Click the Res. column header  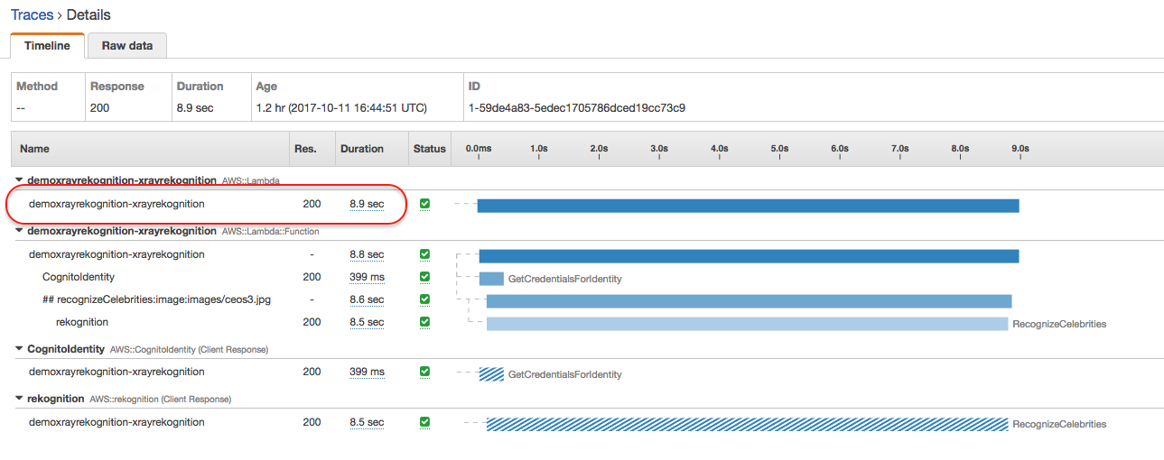pyautogui.click(x=305, y=148)
